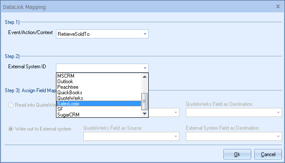This screenshot has height=163, width=285.
Task: Select Write out to External system radio
Action: [11, 129]
